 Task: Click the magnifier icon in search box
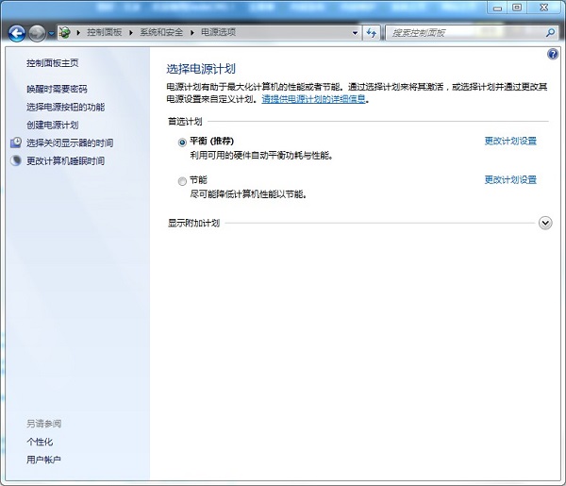(x=550, y=33)
